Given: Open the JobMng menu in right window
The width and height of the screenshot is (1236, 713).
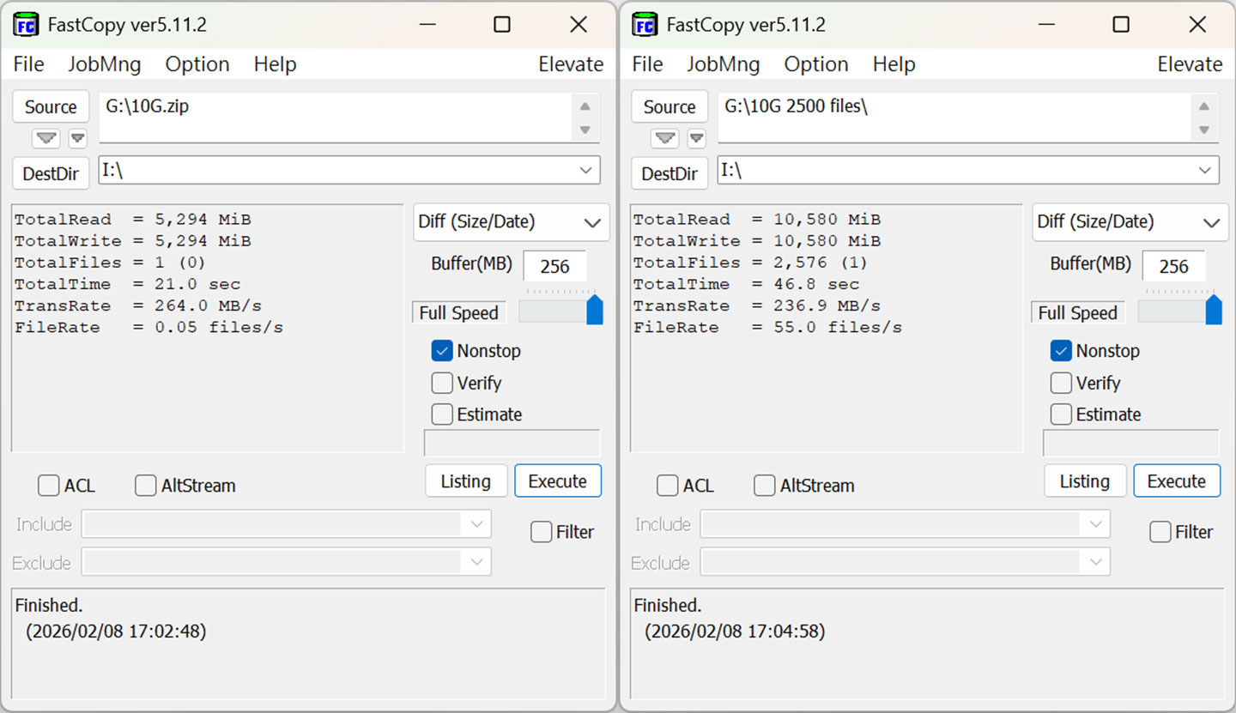Looking at the screenshot, I should pyautogui.click(x=724, y=63).
